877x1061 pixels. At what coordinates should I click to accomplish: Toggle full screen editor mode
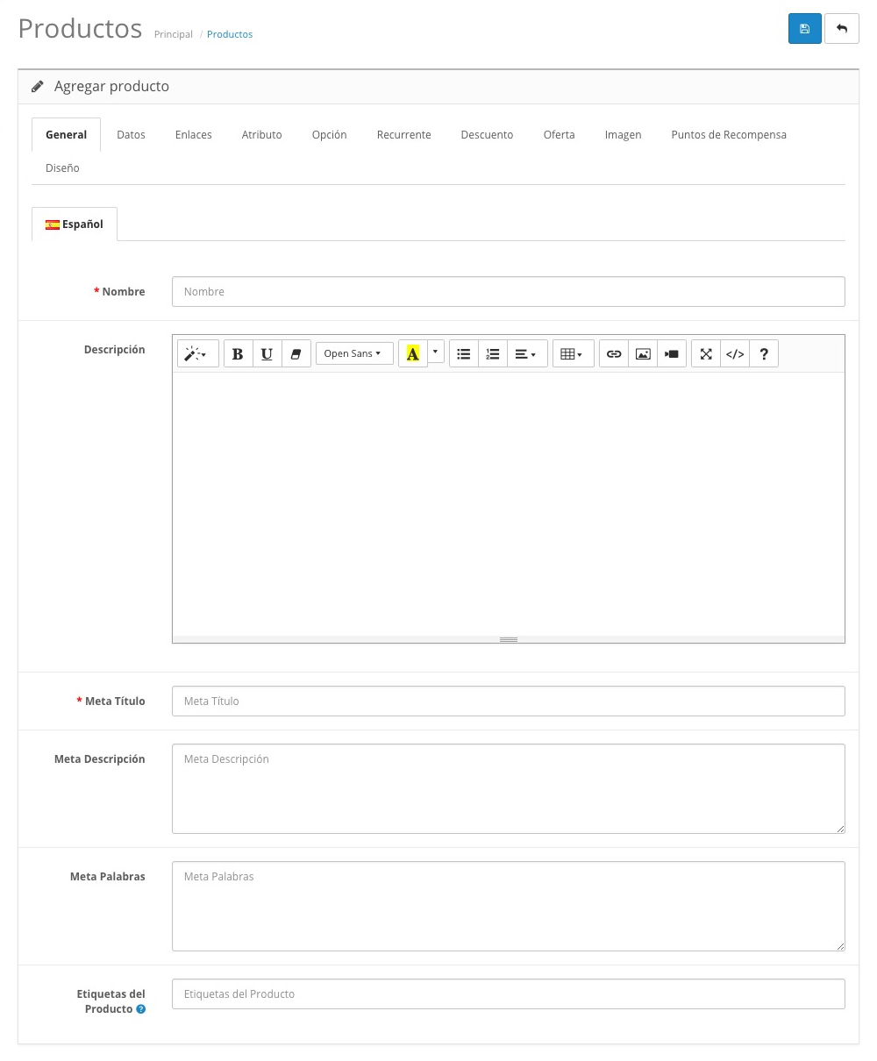706,354
